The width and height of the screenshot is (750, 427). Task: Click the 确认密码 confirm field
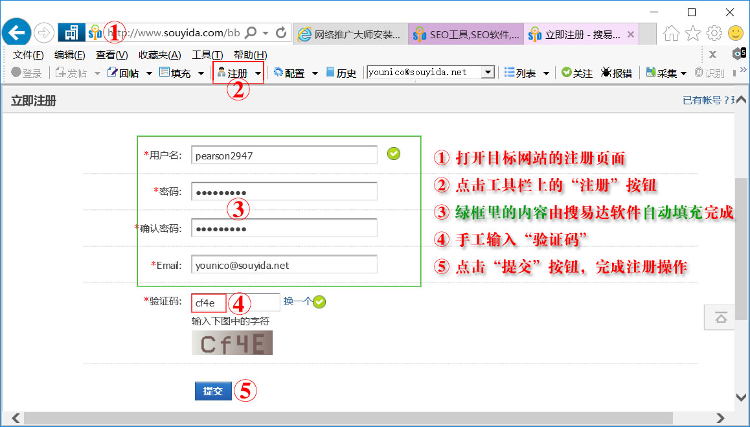click(x=284, y=228)
